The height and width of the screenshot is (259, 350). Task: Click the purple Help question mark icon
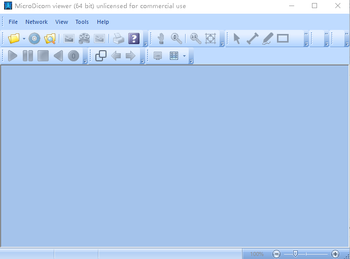pyautogui.click(x=134, y=39)
